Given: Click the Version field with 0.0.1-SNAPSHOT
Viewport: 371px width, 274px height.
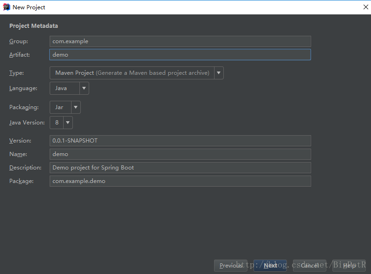Looking at the screenshot, I should (x=180, y=141).
